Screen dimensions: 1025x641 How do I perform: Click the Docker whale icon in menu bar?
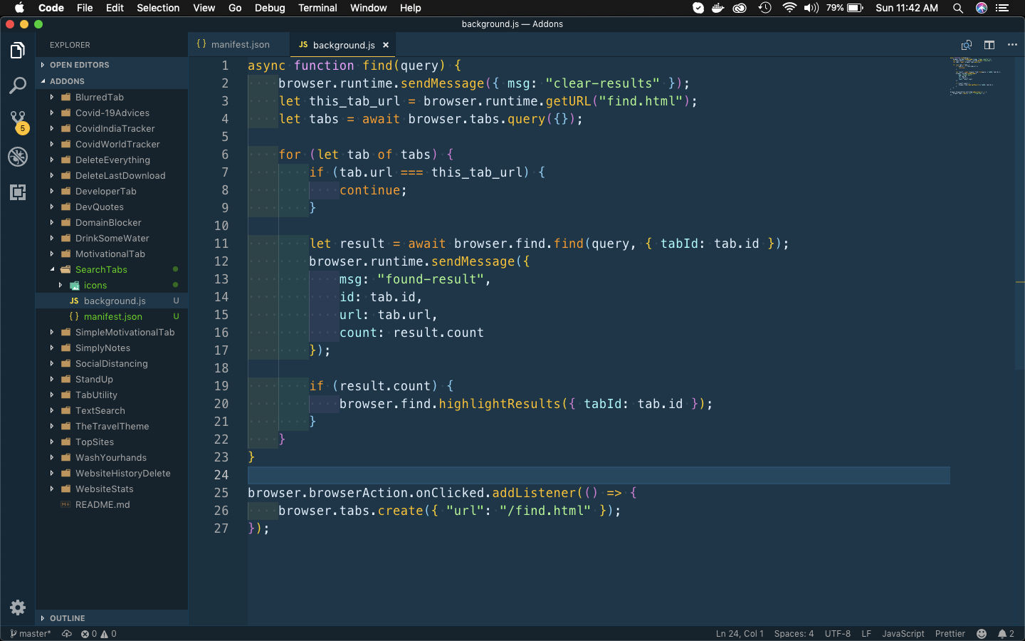point(718,8)
